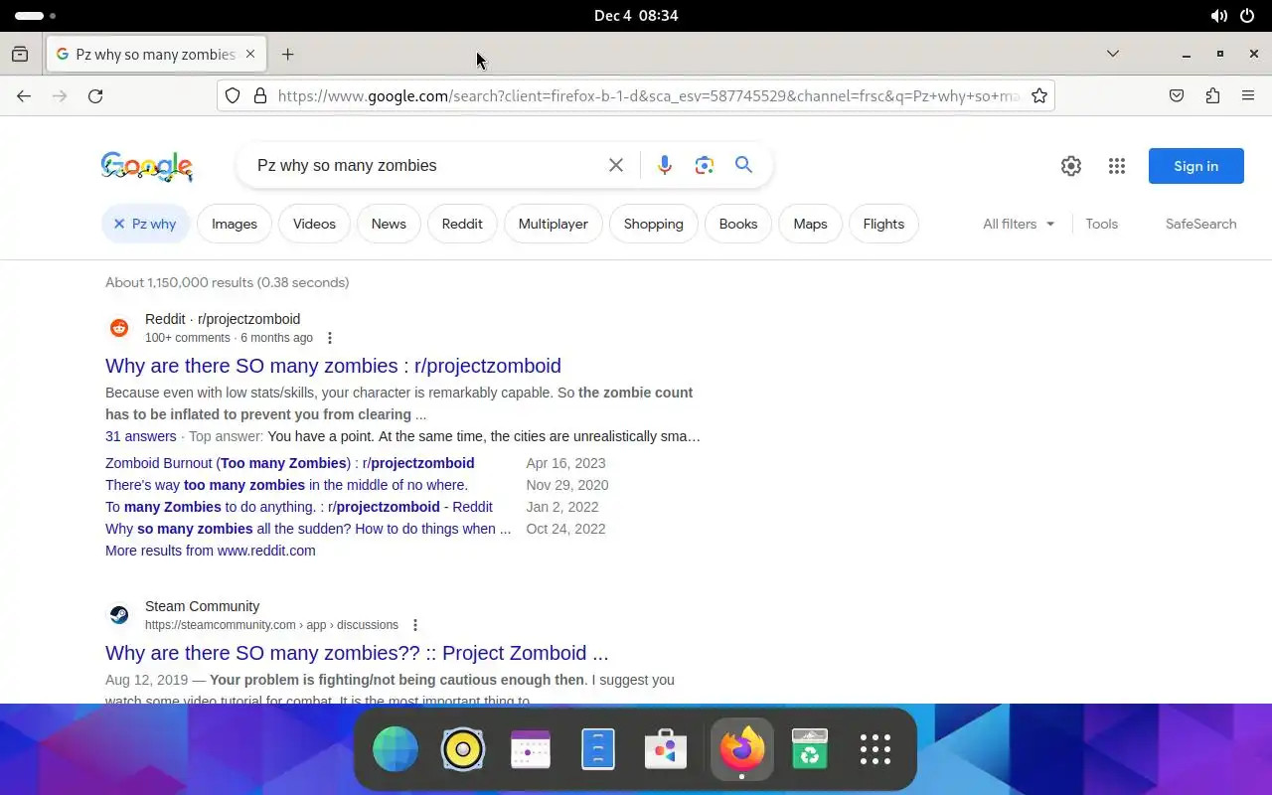Open the recycle Trash icon in dock
Viewport: 1272px width, 795px height.
pyautogui.click(x=810, y=749)
